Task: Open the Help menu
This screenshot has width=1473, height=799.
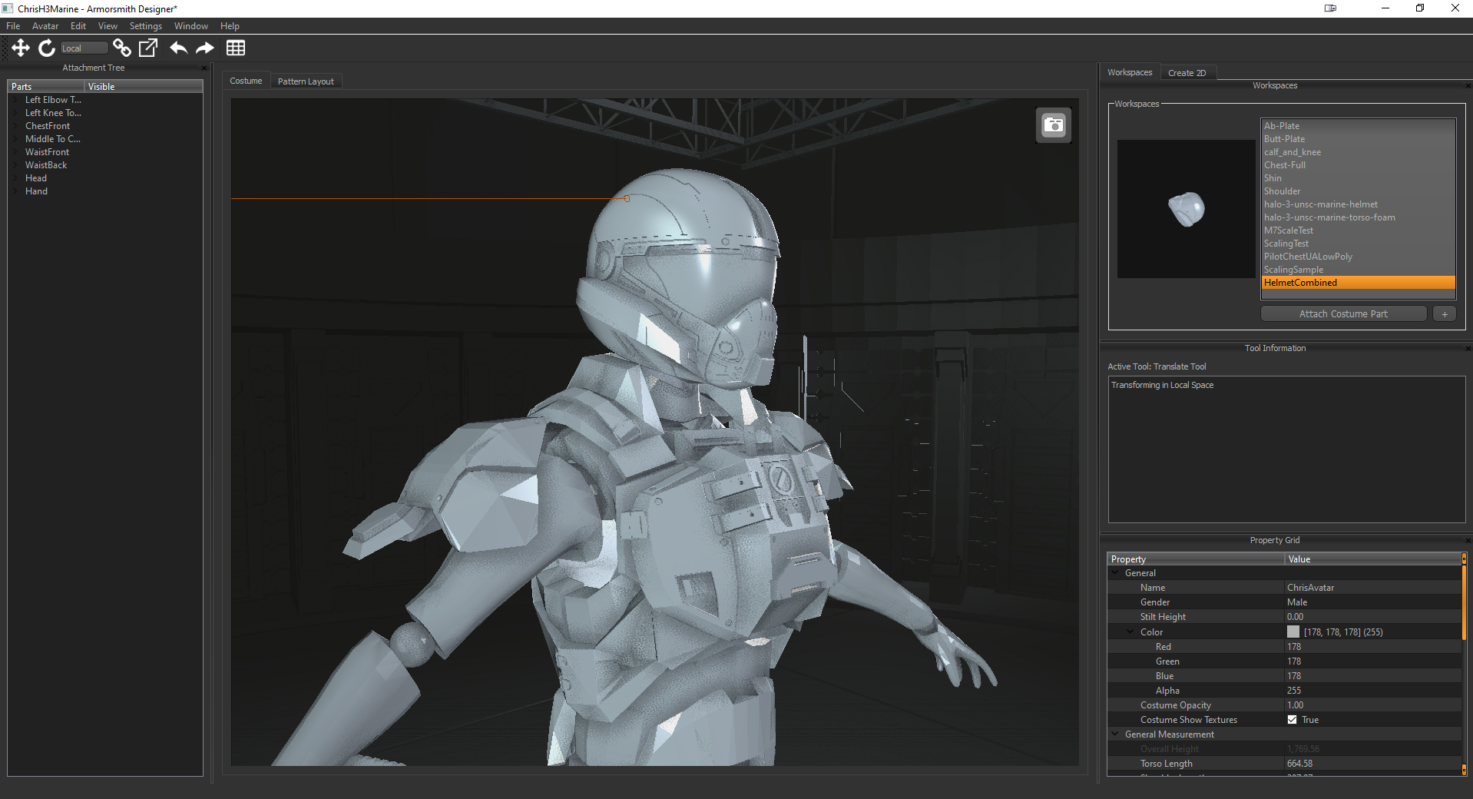Action: pos(230,26)
